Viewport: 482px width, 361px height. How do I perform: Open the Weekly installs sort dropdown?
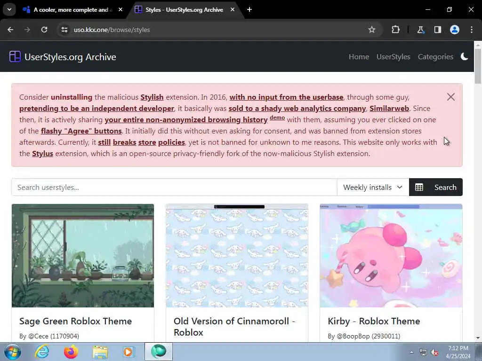click(373, 187)
